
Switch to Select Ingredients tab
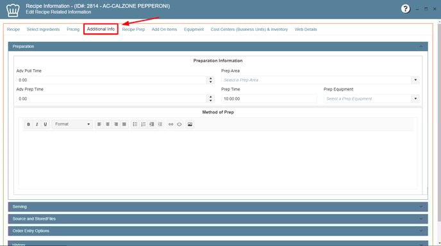coord(43,29)
